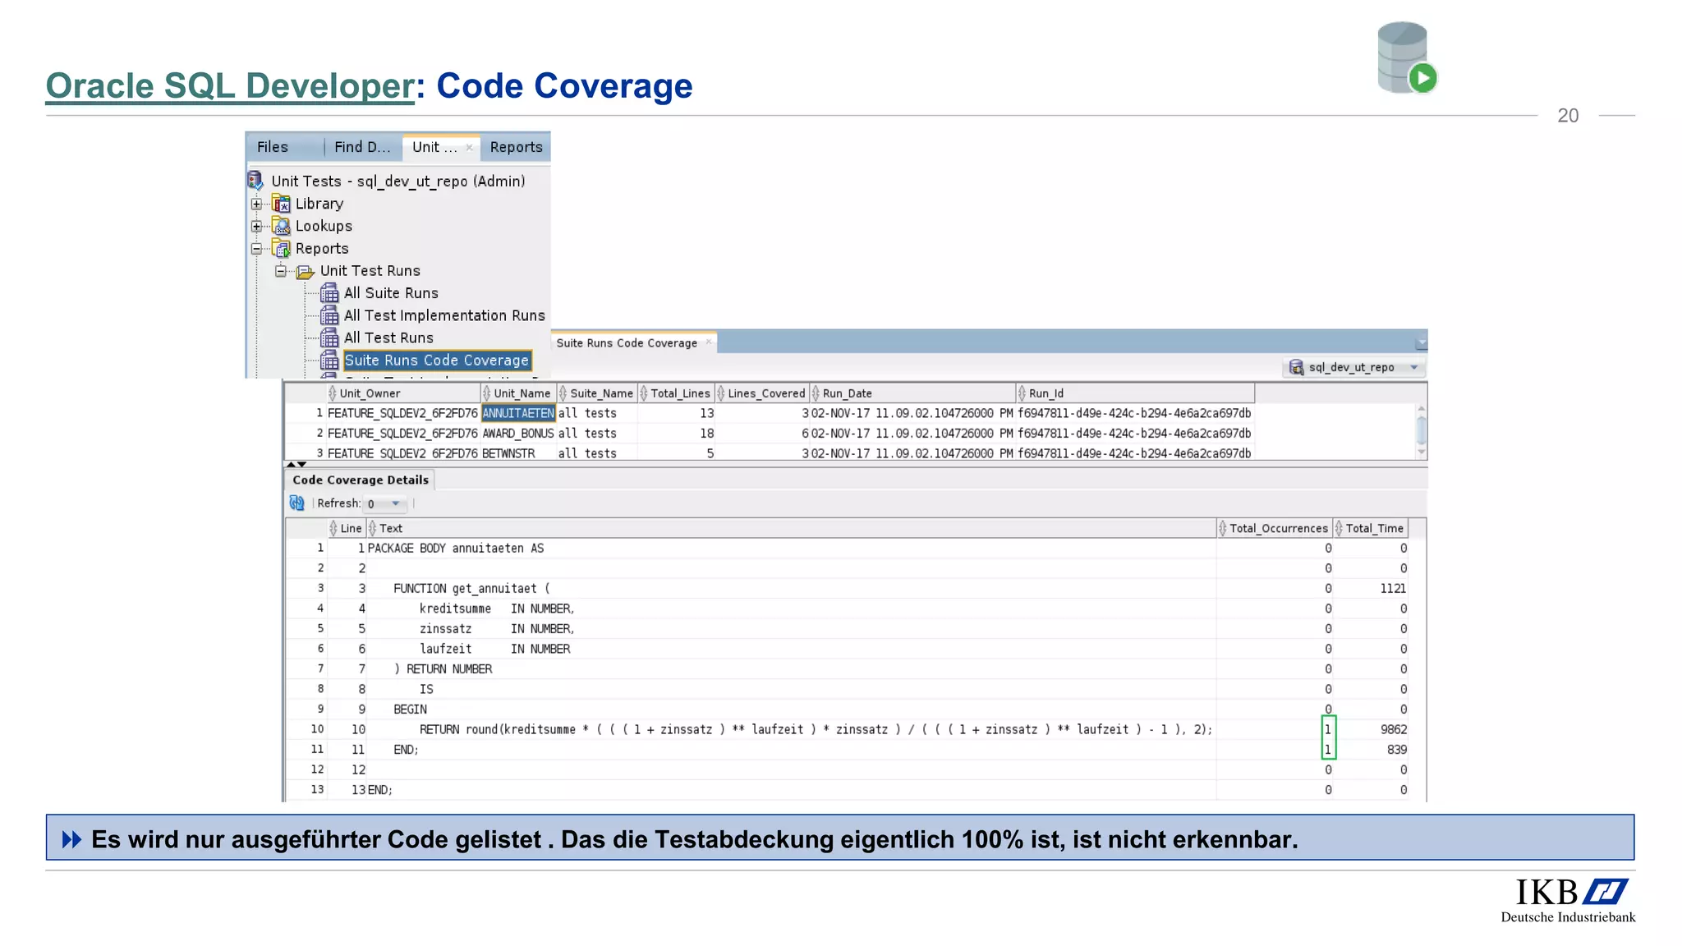Select All Test Runs report
Image resolution: width=1682 pixels, height=946 pixels.
(388, 338)
